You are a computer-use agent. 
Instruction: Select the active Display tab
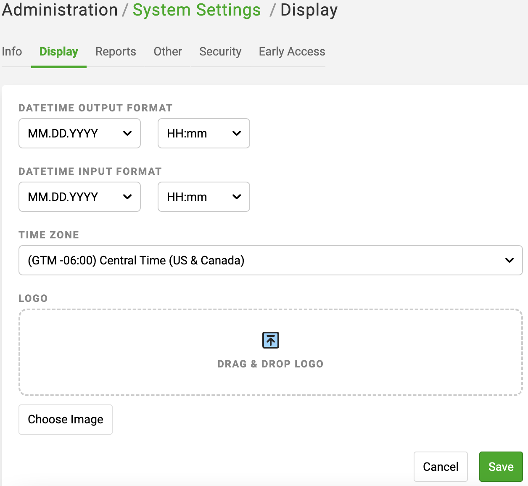pos(59,52)
